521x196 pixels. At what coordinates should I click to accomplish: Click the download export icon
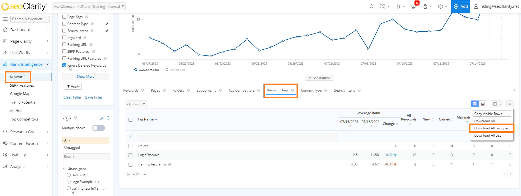[x=510, y=104]
